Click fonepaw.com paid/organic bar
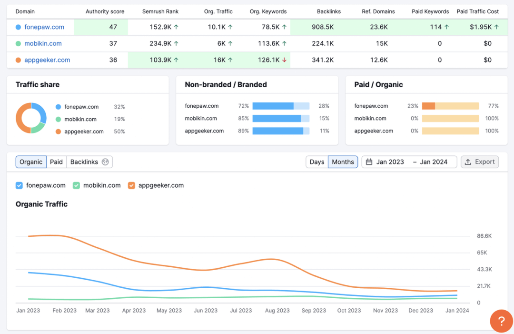 point(450,106)
